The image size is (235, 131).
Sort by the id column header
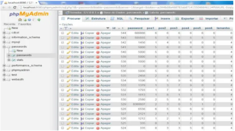(114, 28)
